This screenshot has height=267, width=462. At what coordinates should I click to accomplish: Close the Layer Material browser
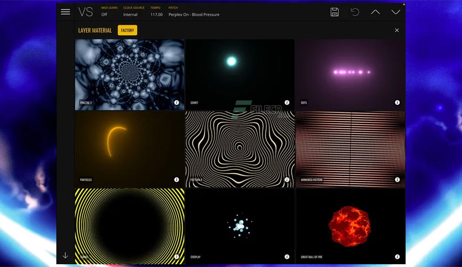click(397, 30)
